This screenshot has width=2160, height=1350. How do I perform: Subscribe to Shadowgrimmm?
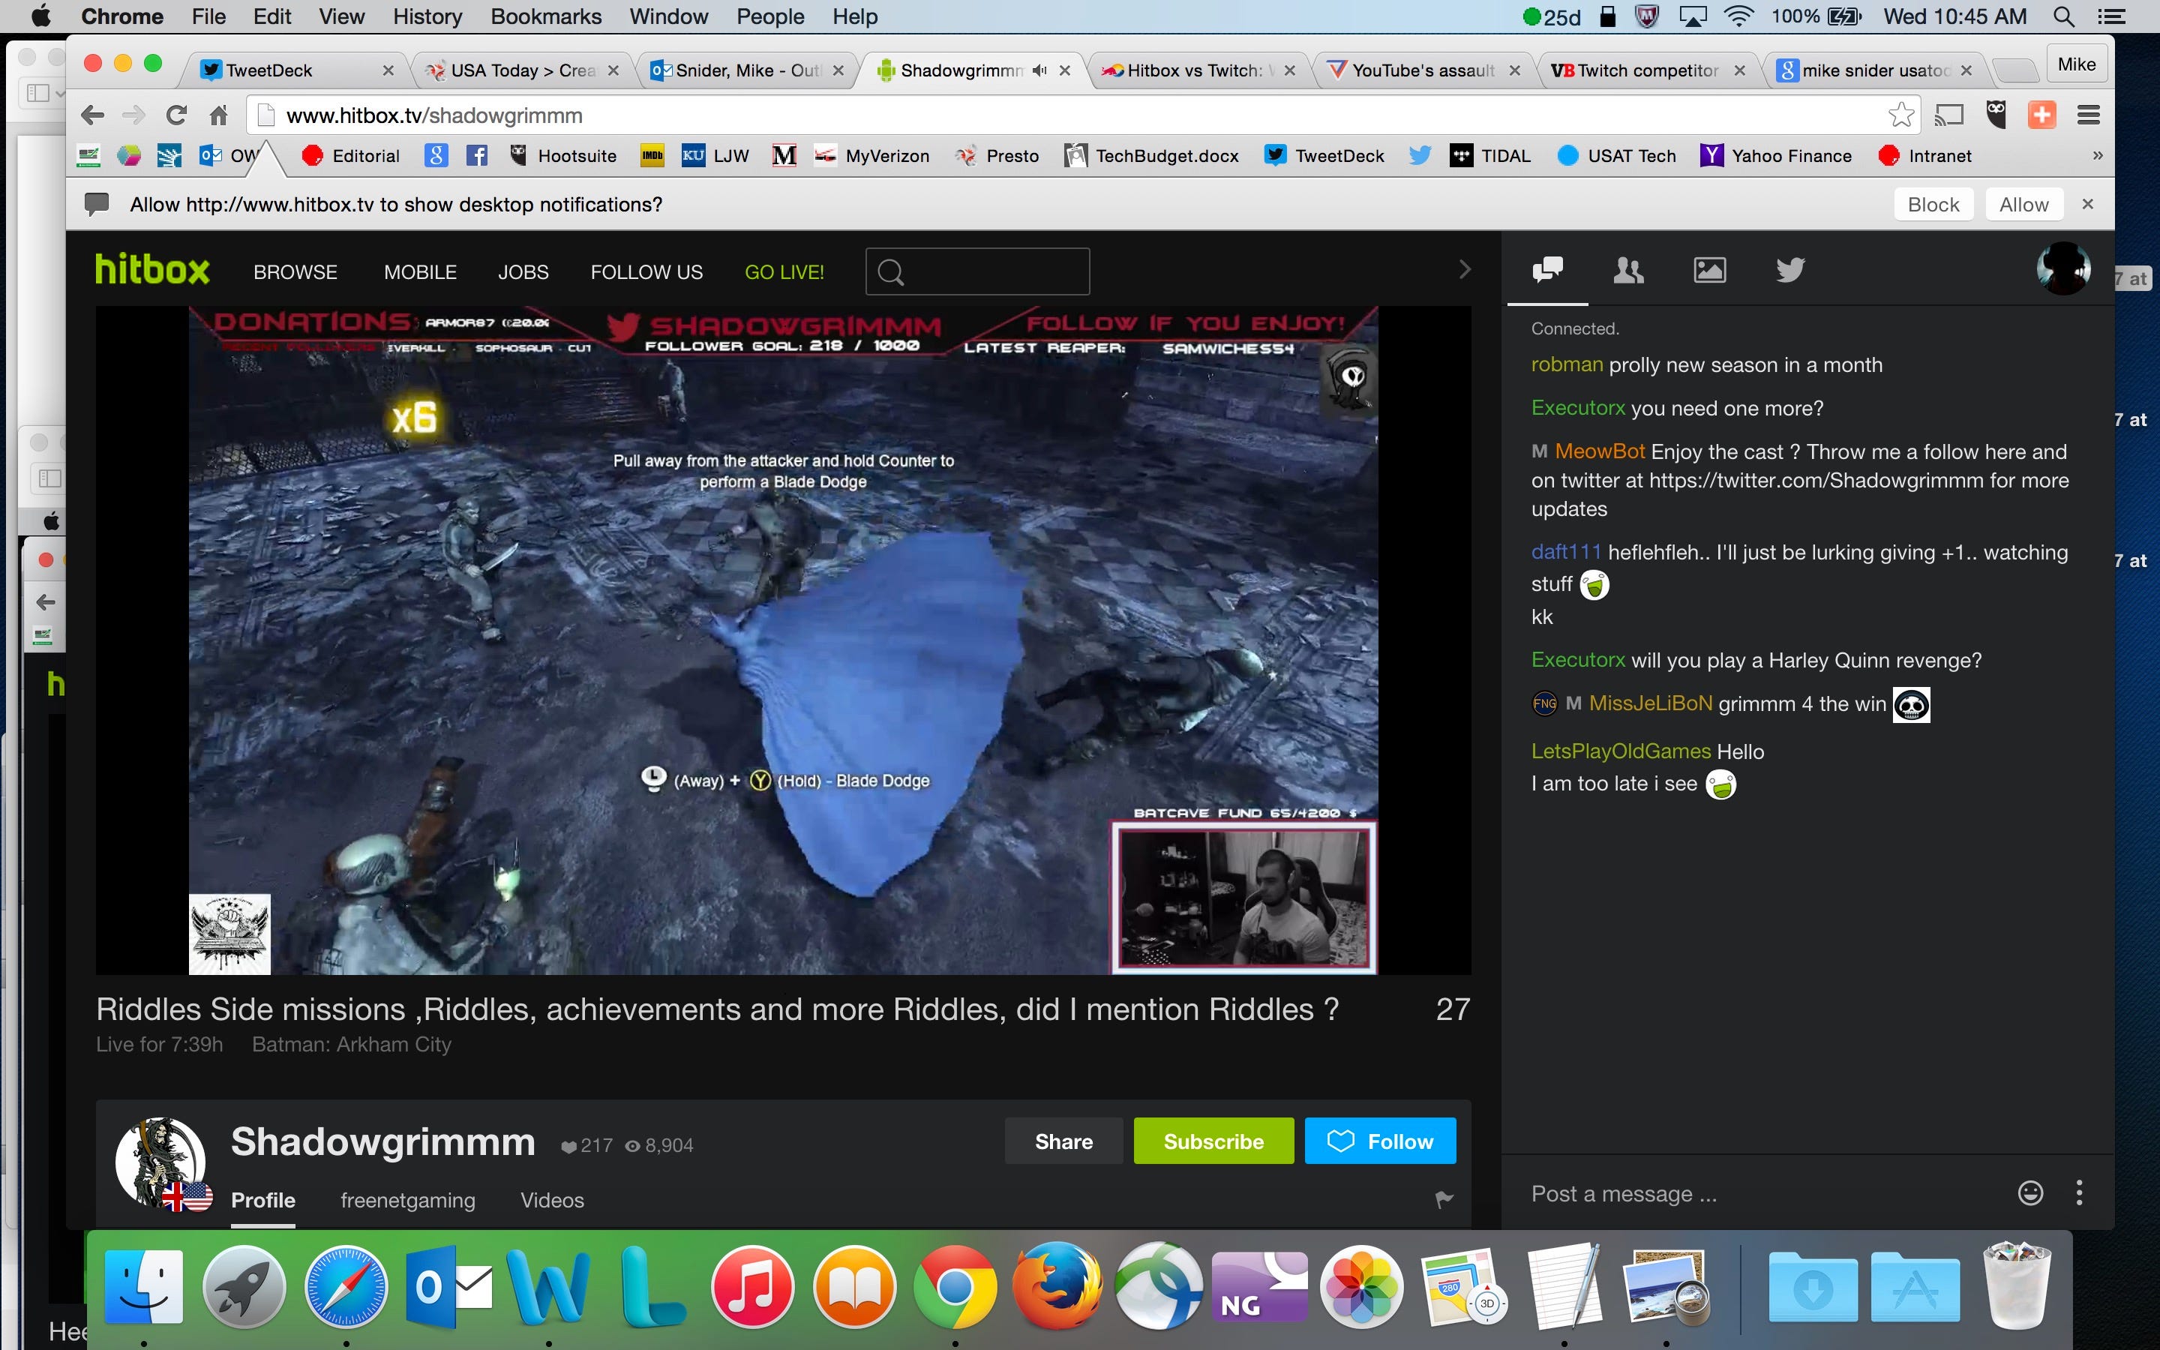pos(1214,1141)
